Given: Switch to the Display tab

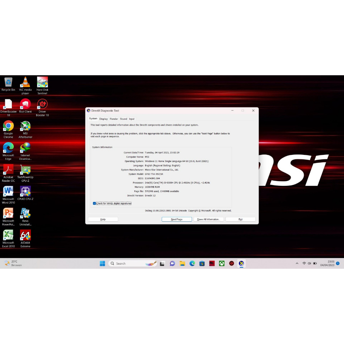Looking at the screenshot, I should tap(103, 119).
